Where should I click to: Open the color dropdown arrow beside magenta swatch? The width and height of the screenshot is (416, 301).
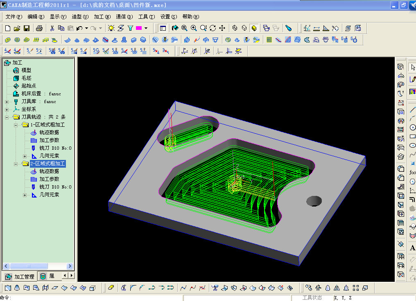[x=146, y=28]
